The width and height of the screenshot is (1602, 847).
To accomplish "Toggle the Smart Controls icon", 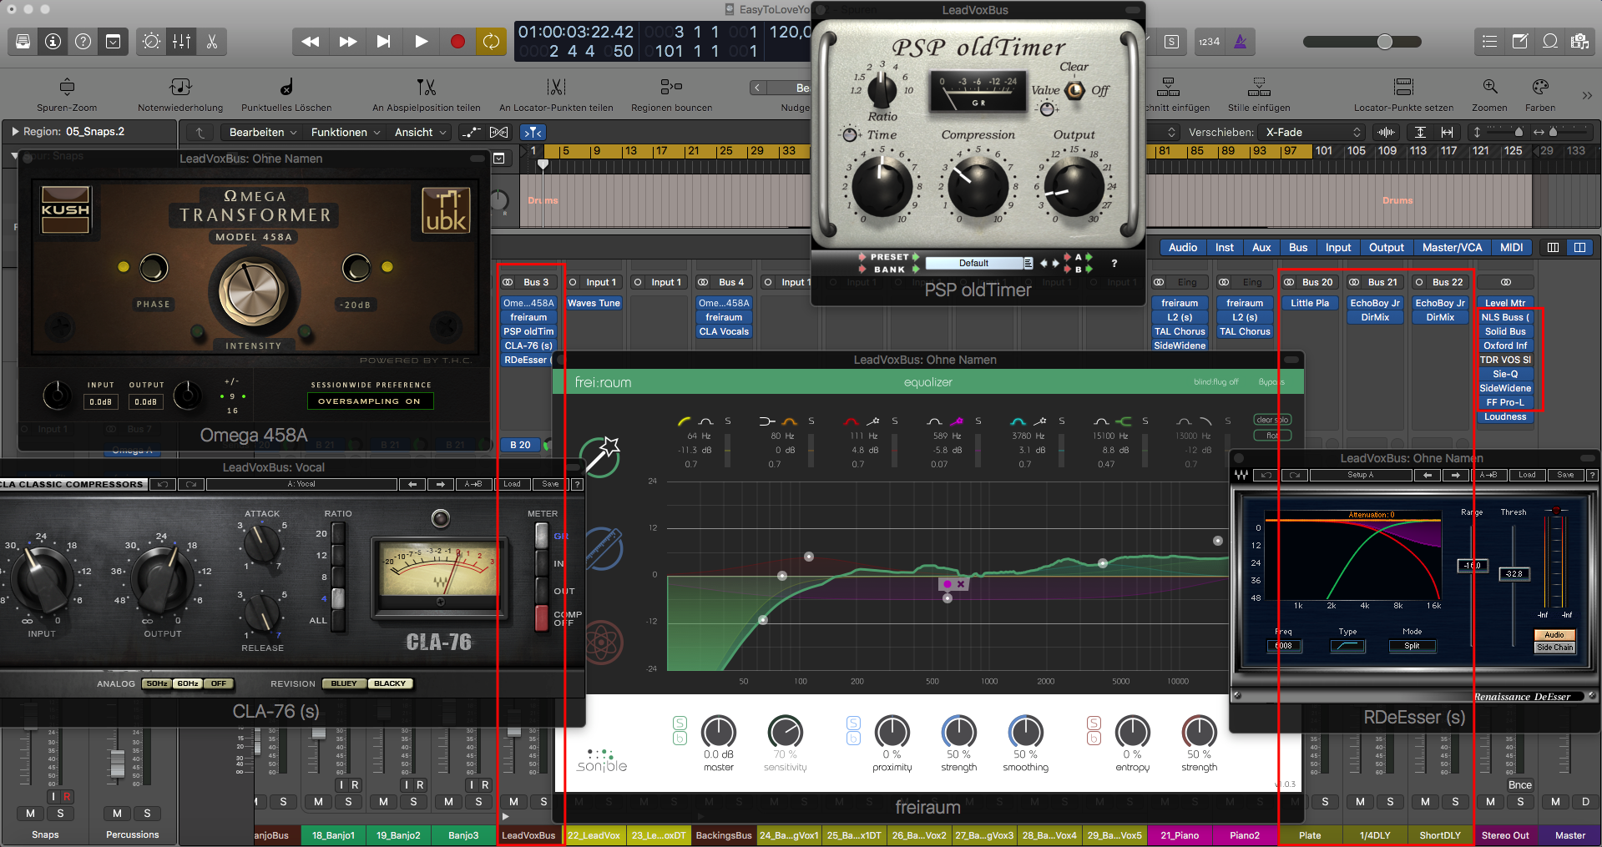I will [113, 42].
